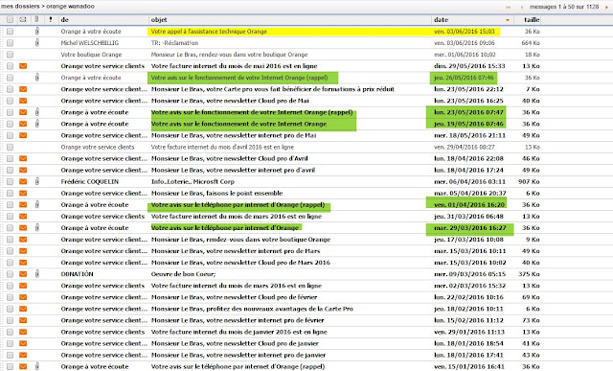The height and width of the screenshot is (371, 613).
Task: Click paperclip on DONATION 'Oeuvre de bon Coeur' message
Action: (36, 274)
